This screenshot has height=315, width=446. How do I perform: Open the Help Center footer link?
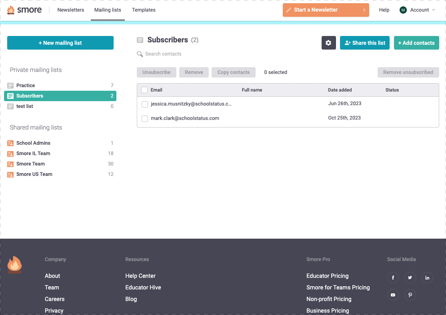(x=140, y=276)
